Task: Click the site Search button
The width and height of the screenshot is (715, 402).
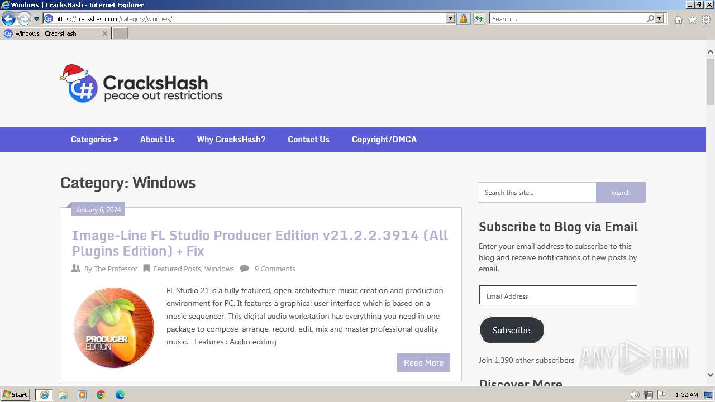Action: [x=621, y=193]
